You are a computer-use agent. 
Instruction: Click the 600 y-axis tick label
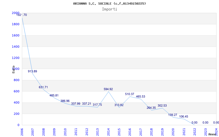tap(17, 92)
